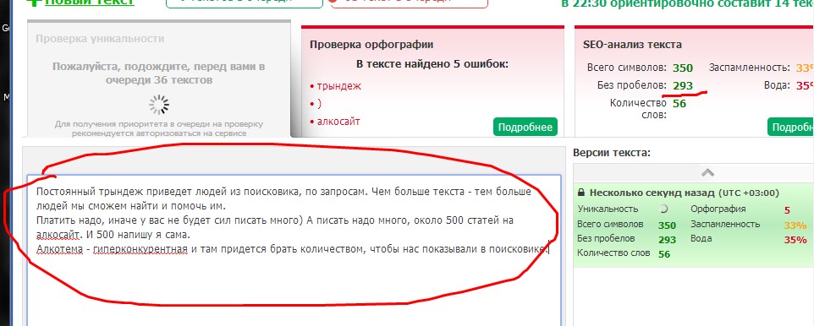This screenshot has width=814, height=326.
Task: Select the spelling error трындеж
Action: coord(339,86)
